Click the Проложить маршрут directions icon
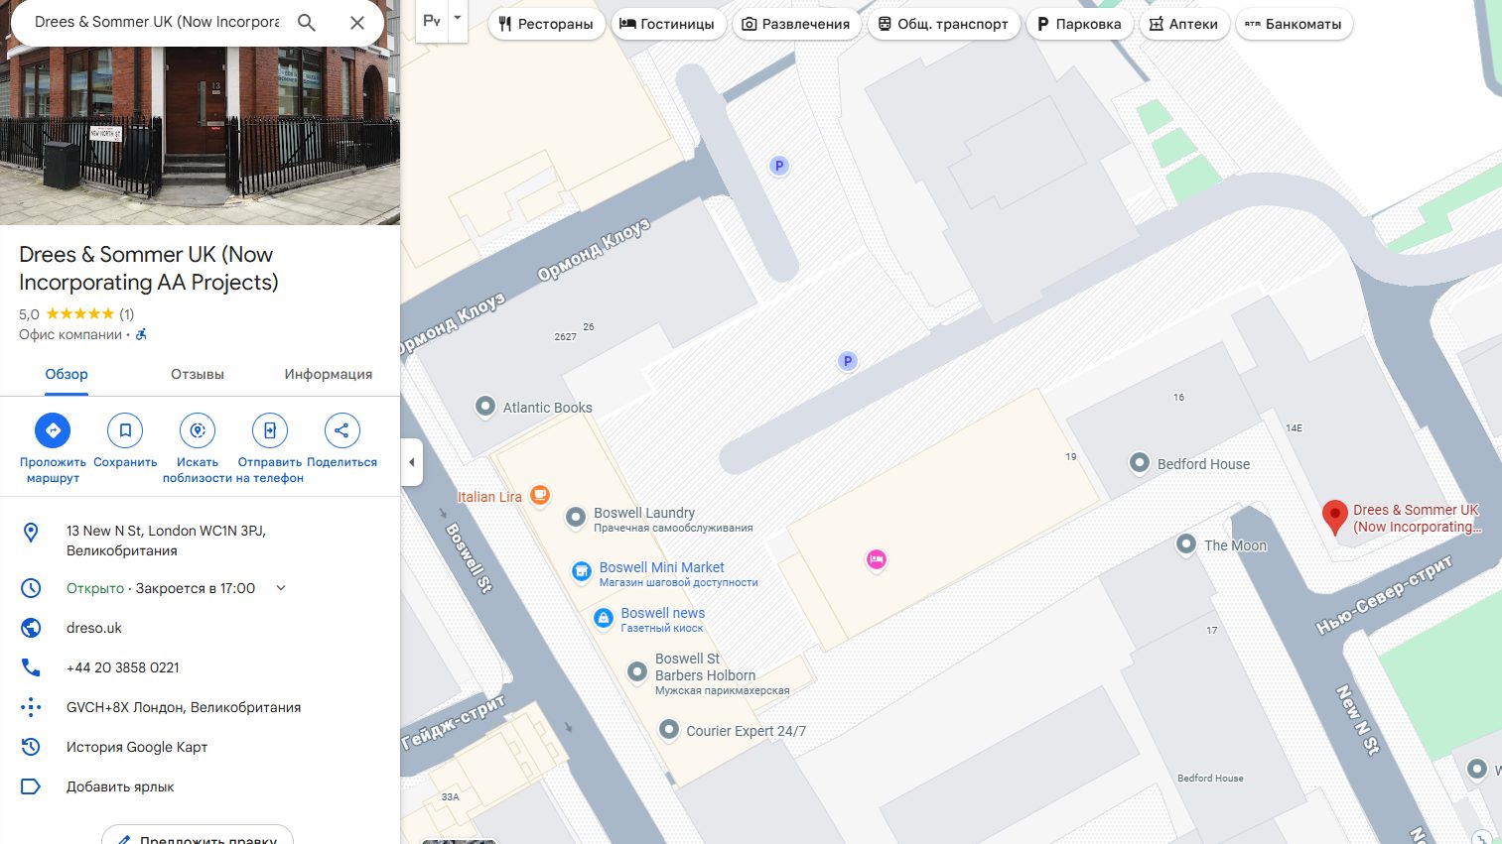 (53, 430)
